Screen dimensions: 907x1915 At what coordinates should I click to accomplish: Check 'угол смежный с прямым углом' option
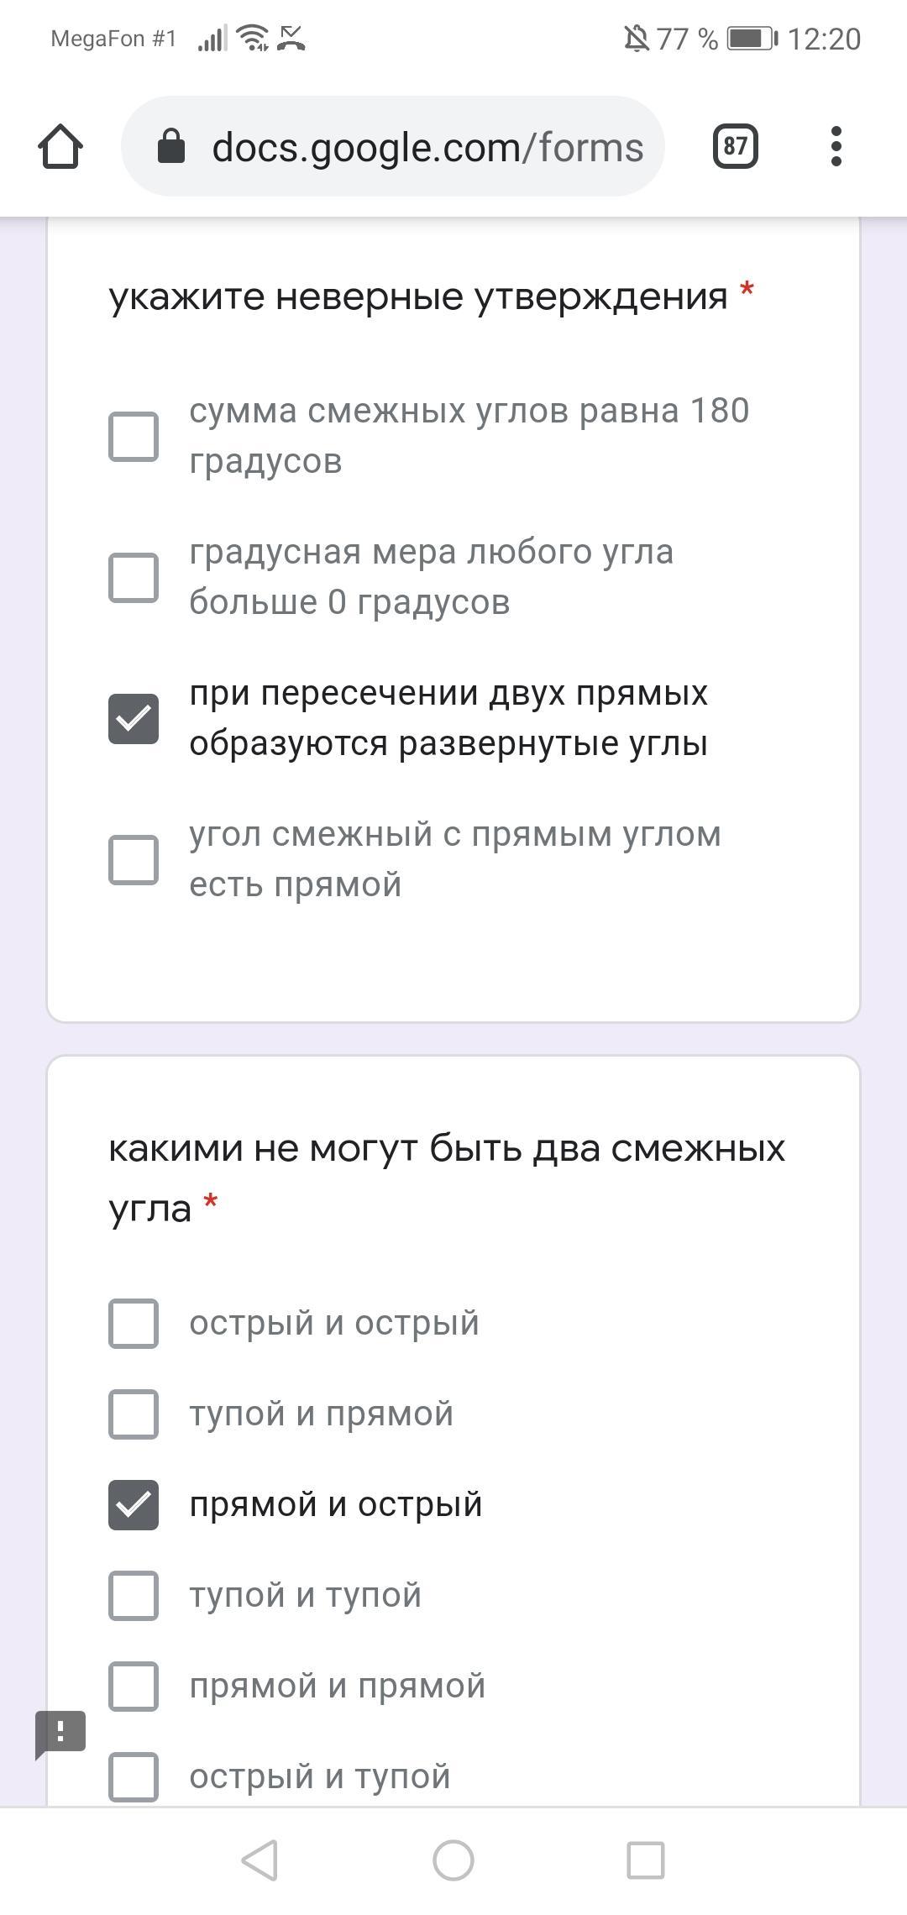click(x=134, y=860)
